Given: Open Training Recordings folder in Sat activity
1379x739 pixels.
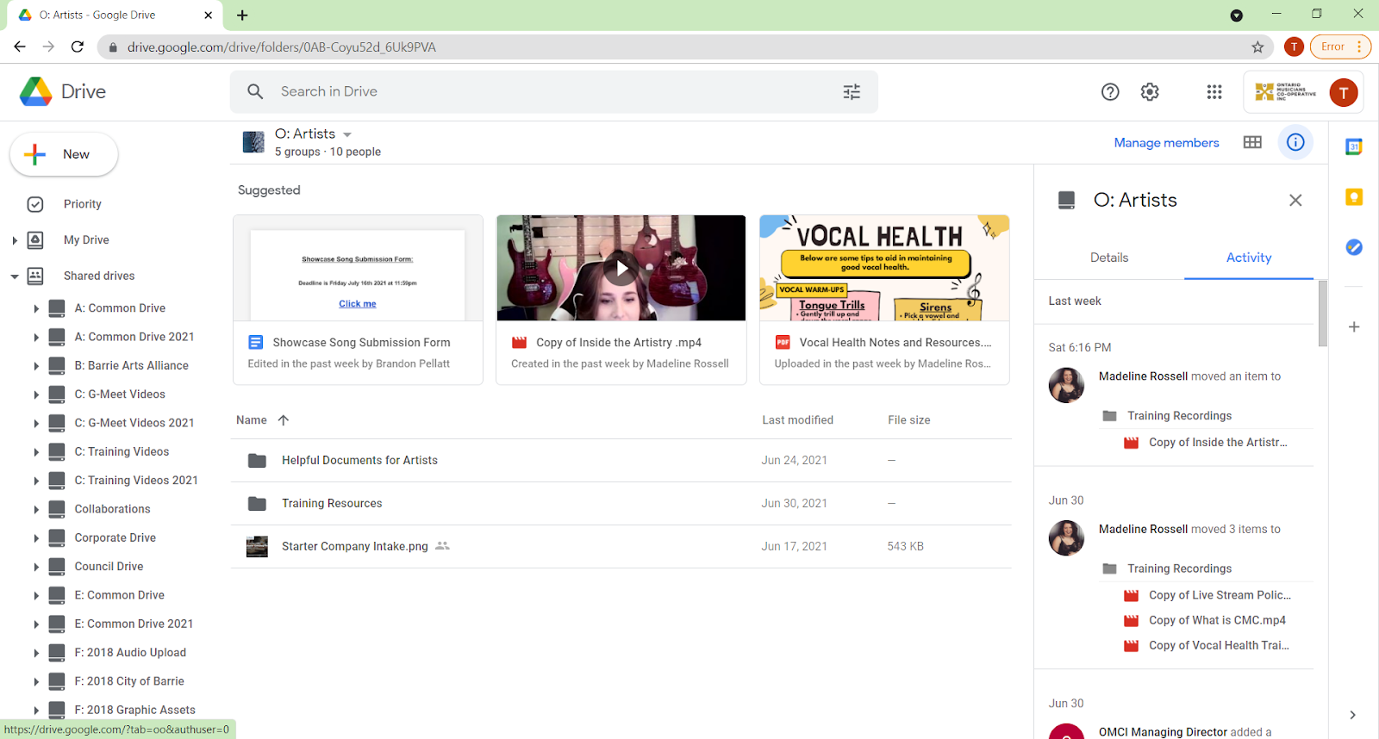Looking at the screenshot, I should tap(1179, 416).
